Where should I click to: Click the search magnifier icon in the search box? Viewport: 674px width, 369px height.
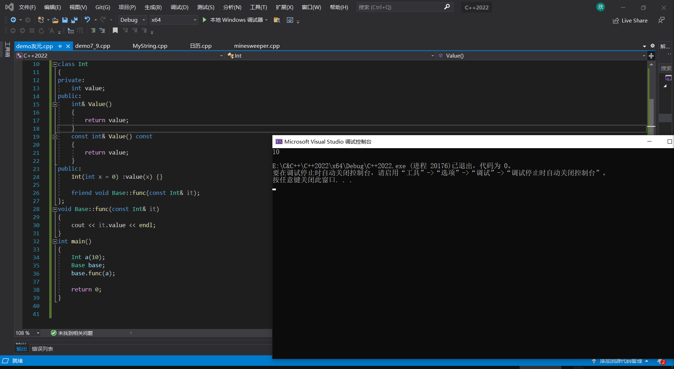click(x=447, y=7)
